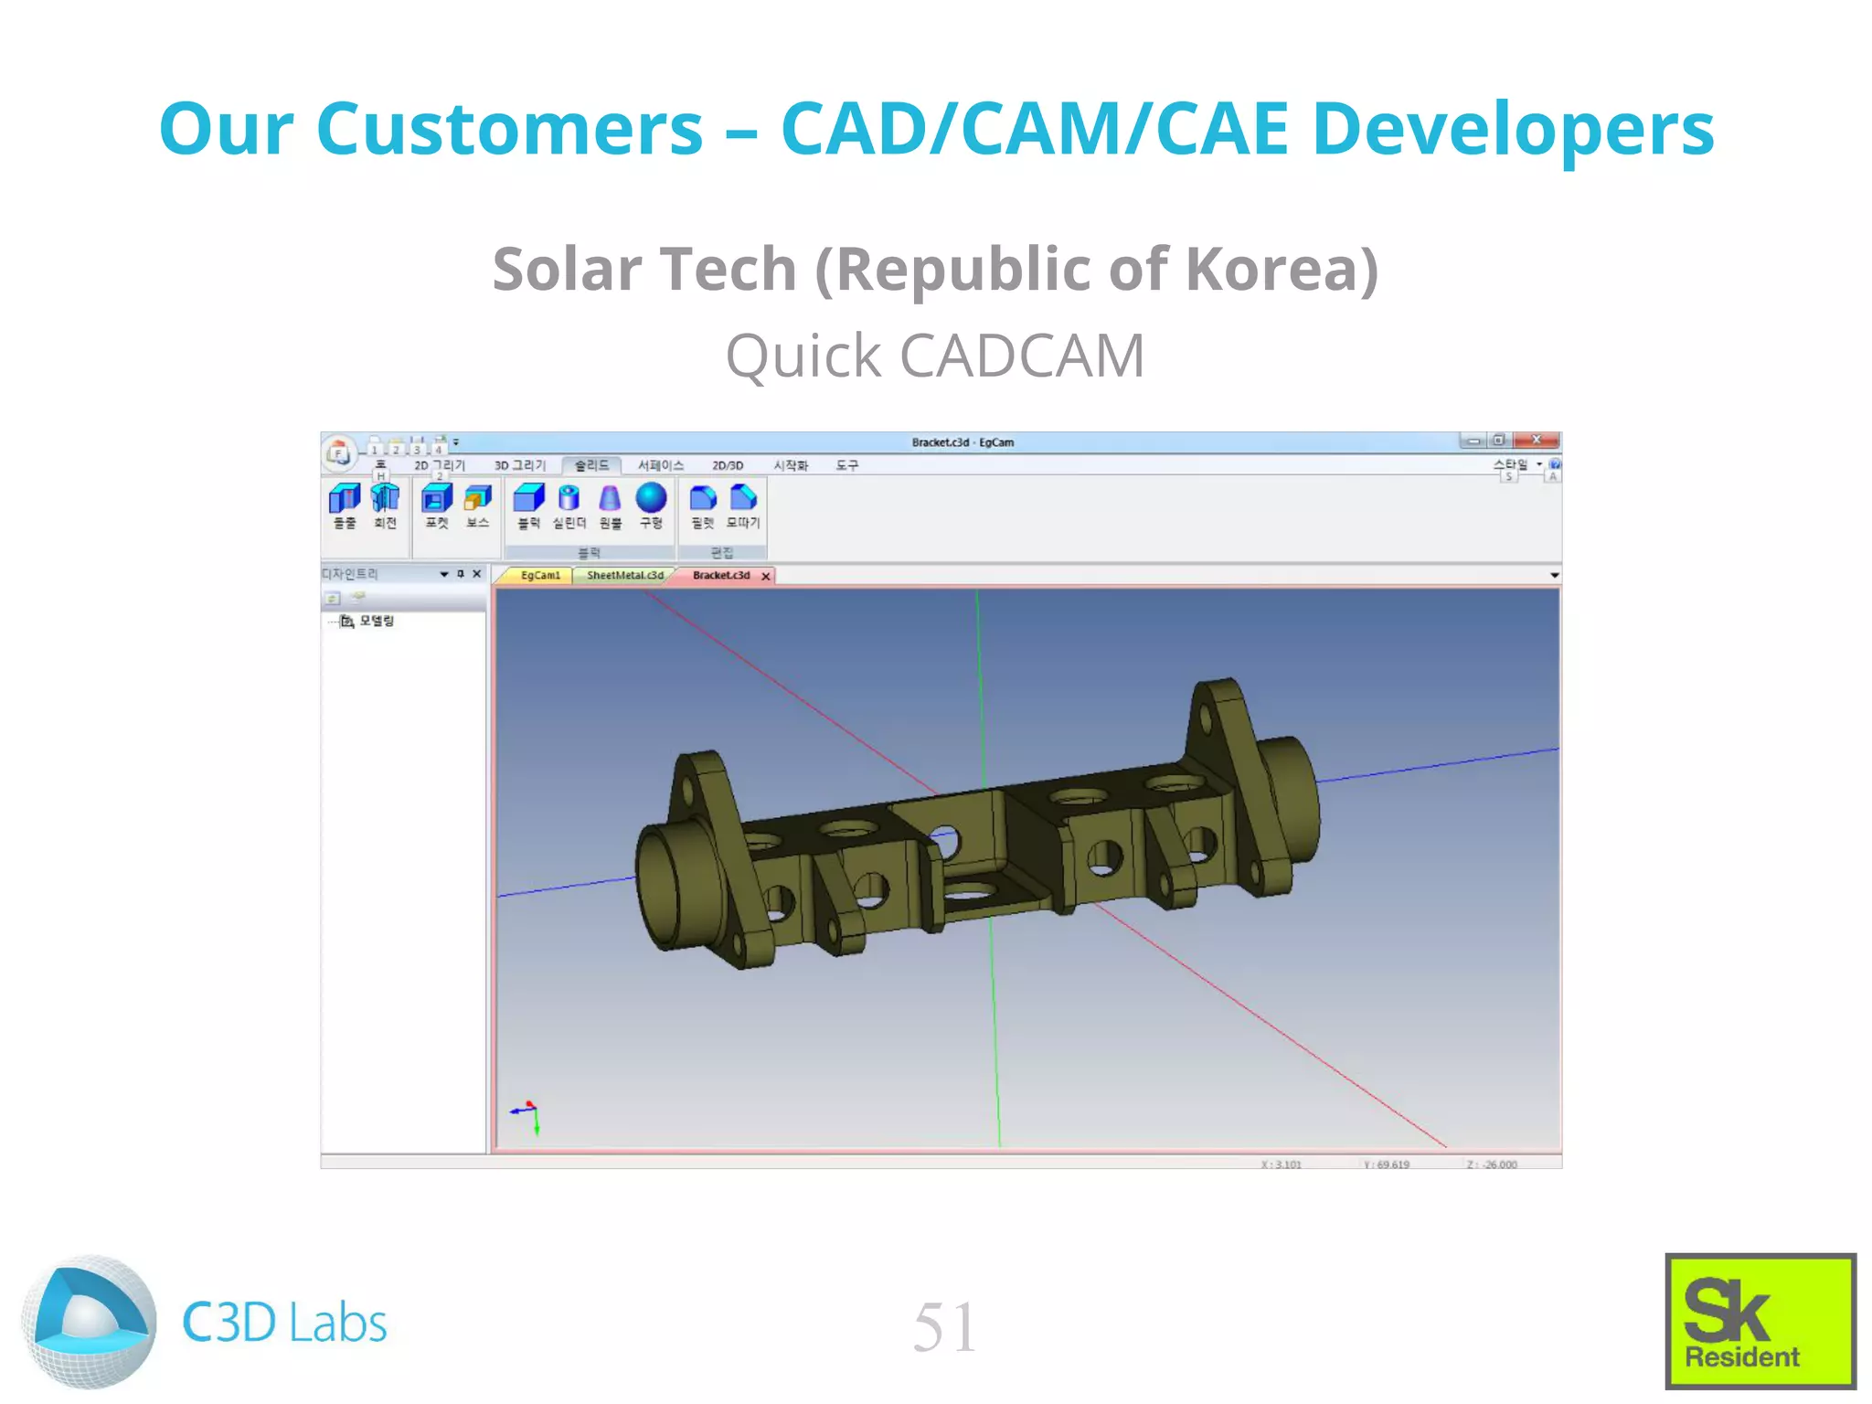
Task: Create a Sphere (구형) primitive
Action: click(x=651, y=506)
